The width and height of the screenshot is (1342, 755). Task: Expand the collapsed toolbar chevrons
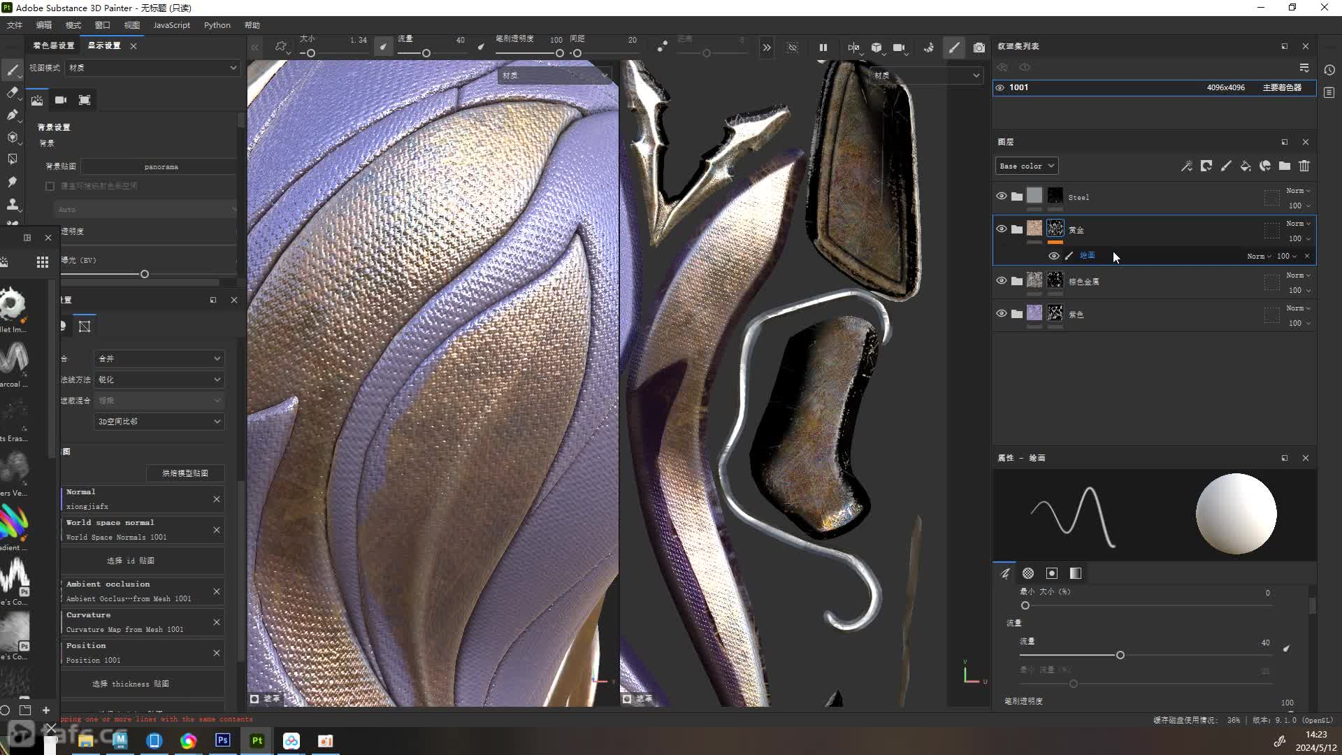click(x=767, y=48)
